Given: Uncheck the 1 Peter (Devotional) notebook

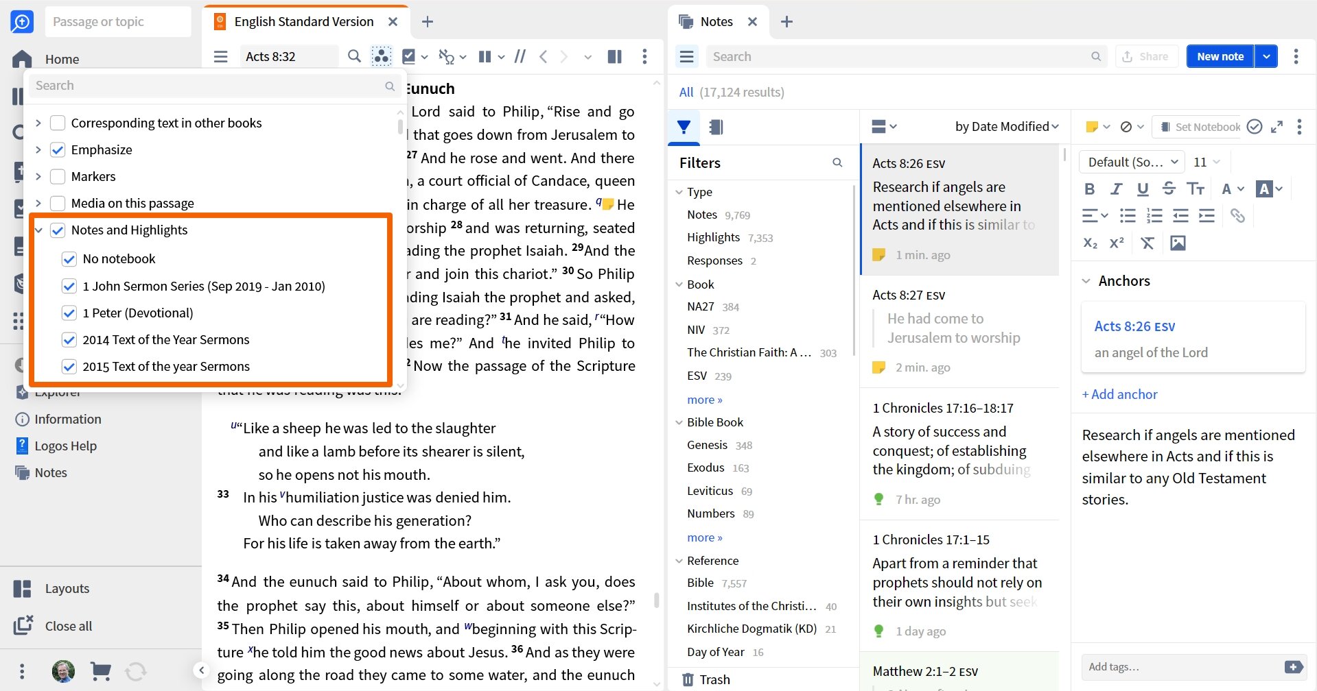Looking at the screenshot, I should coord(69,313).
